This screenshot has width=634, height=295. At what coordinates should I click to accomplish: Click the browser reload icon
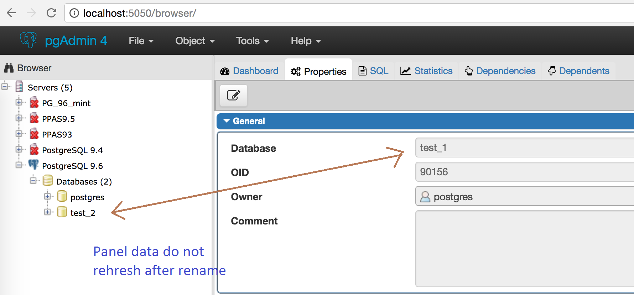tap(52, 13)
